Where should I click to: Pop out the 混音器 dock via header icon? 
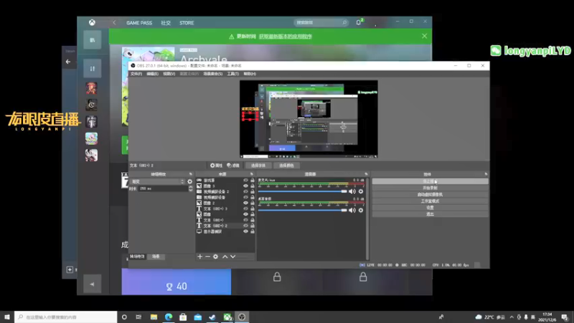pyautogui.click(x=366, y=174)
